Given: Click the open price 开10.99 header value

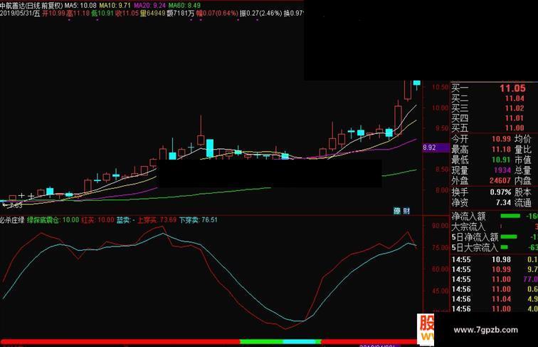Looking at the screenshot, I should [x=53, y=14].
